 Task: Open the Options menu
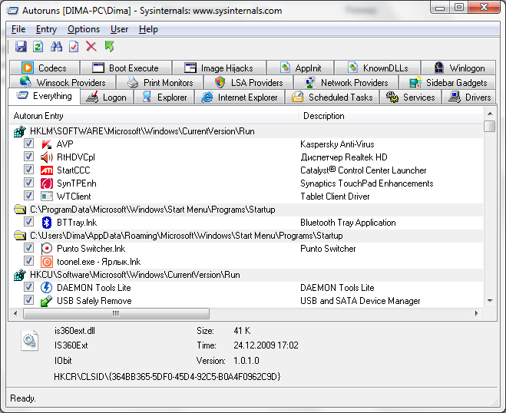pos(84,29)
